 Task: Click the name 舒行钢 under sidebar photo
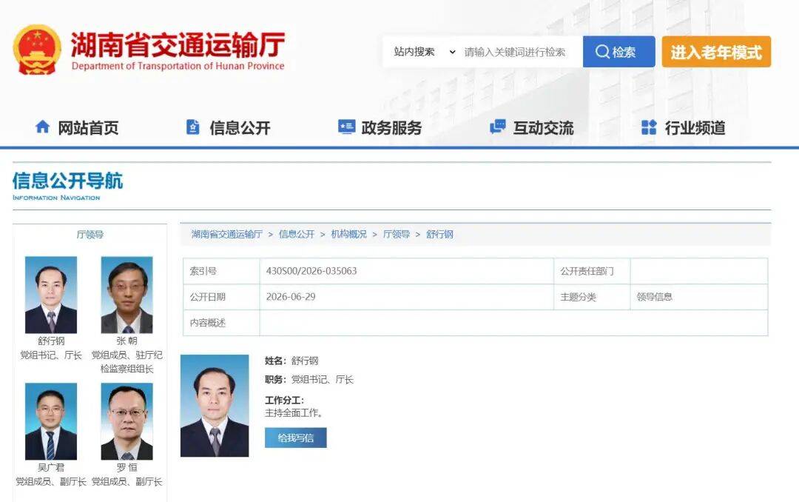pyautogui.click(x=51, y=341)
